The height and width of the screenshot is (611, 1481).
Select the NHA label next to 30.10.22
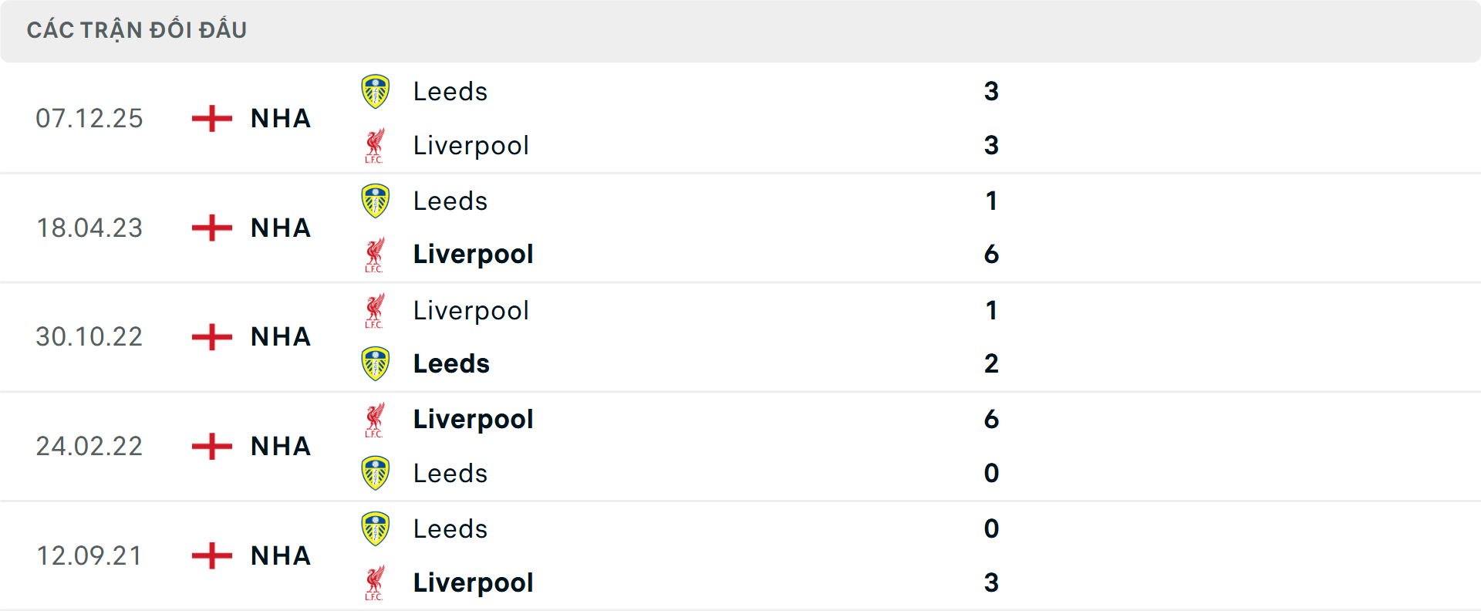click(279, 337)
